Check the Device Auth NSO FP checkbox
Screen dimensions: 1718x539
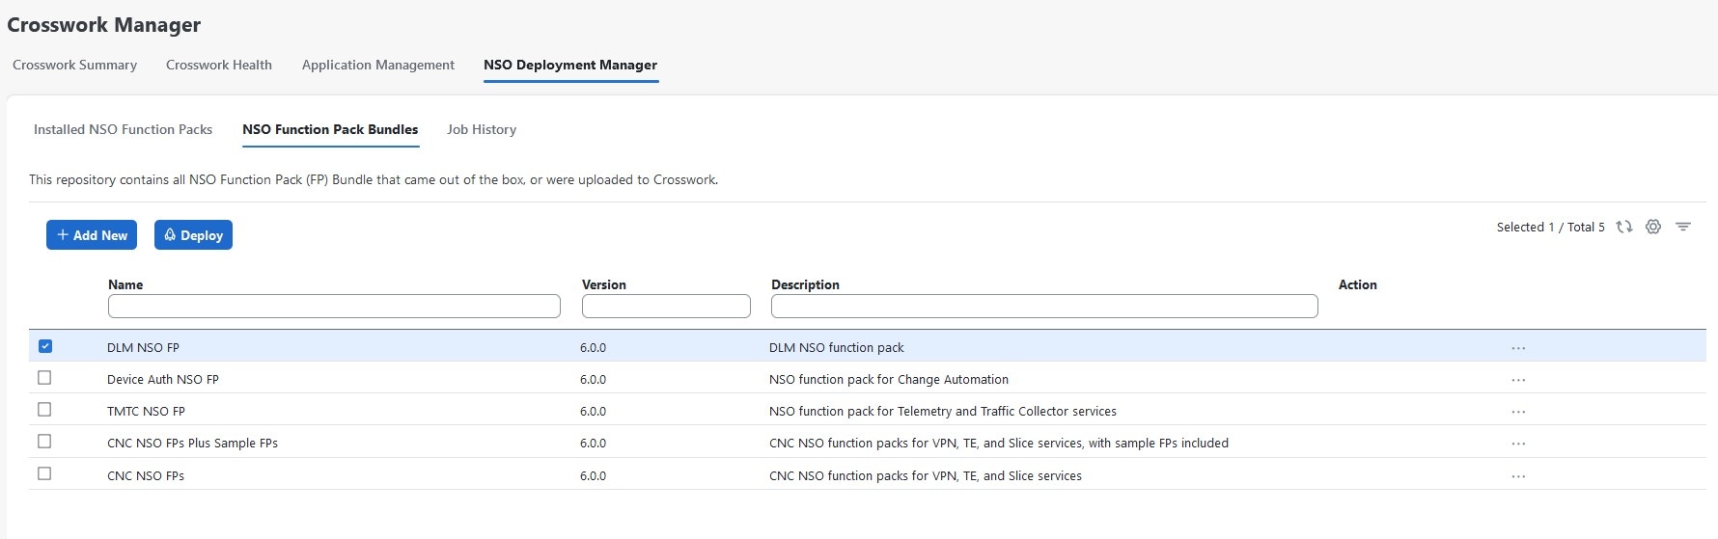pos(44,378)
